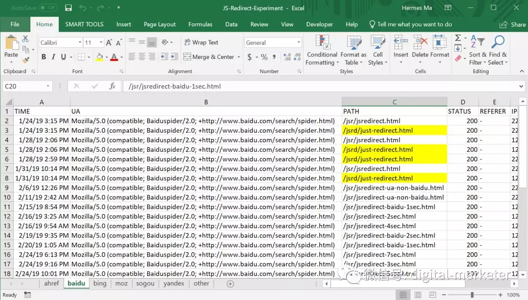The width and height of the screenshot is (528, 300).
Task: Click the Format Painter brush icon
Action: [25, 60]
